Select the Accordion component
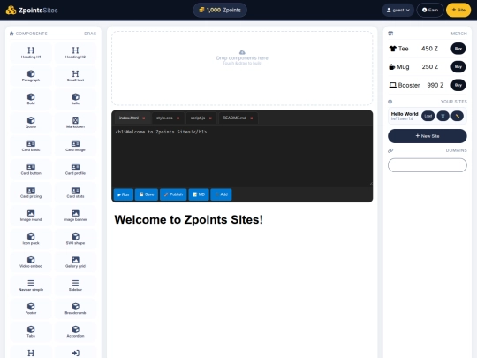477x358 pixels. point(75,331)
